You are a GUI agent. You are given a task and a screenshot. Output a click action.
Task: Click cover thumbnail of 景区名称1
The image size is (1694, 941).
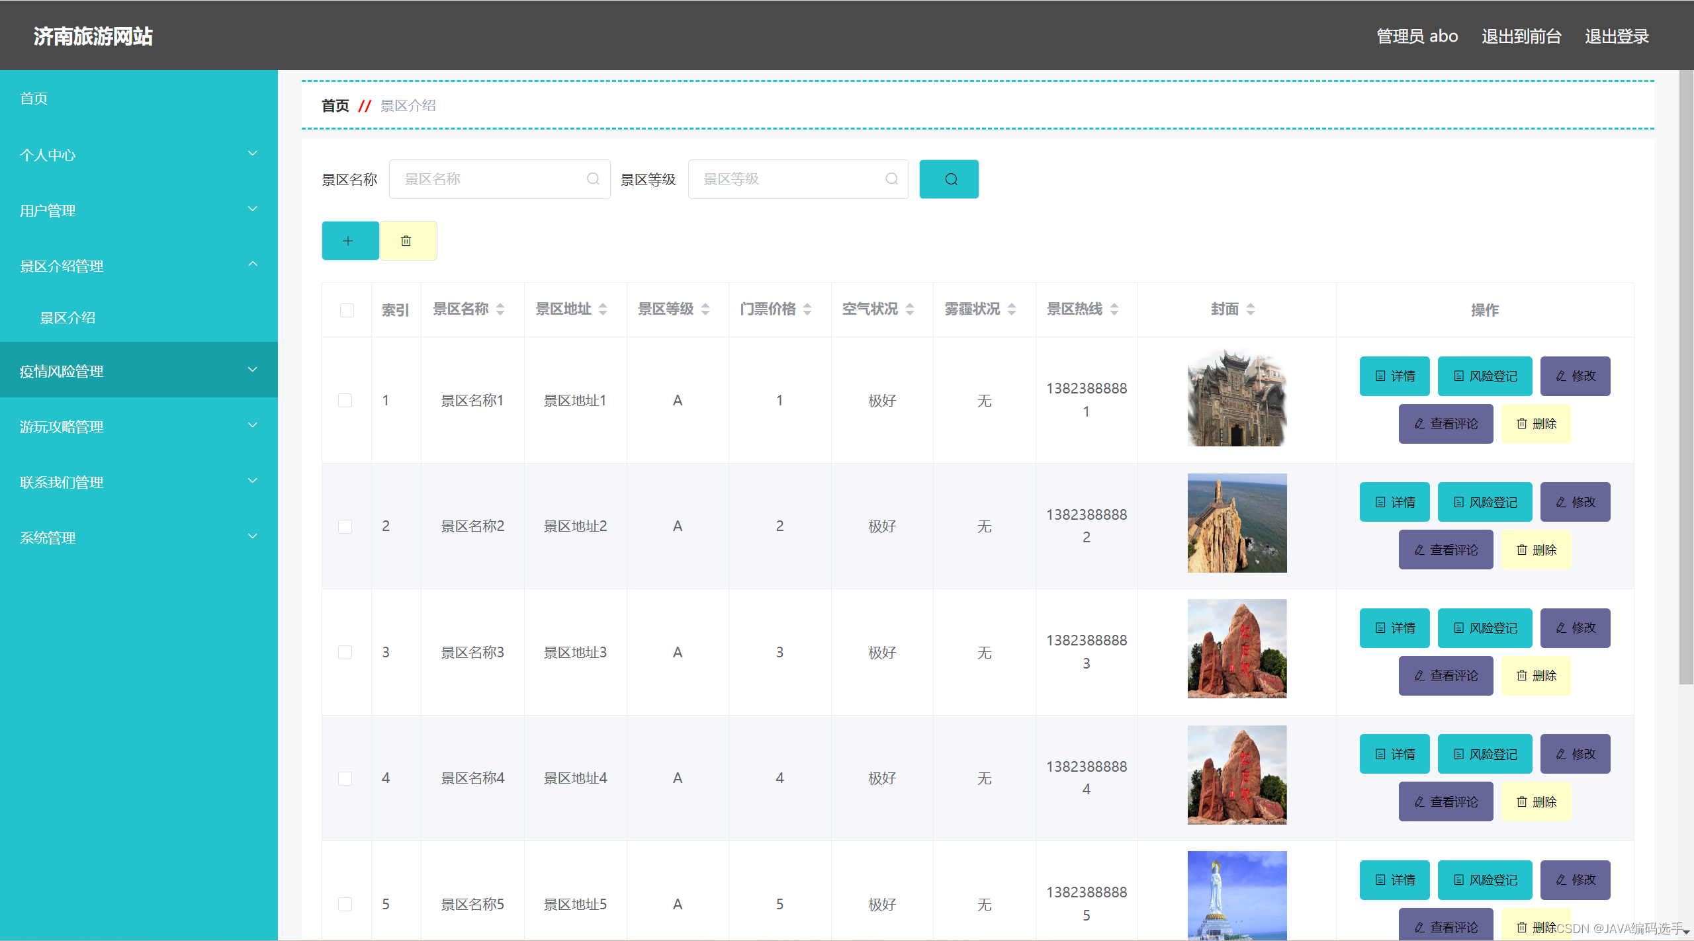[x=1237, y=397]
